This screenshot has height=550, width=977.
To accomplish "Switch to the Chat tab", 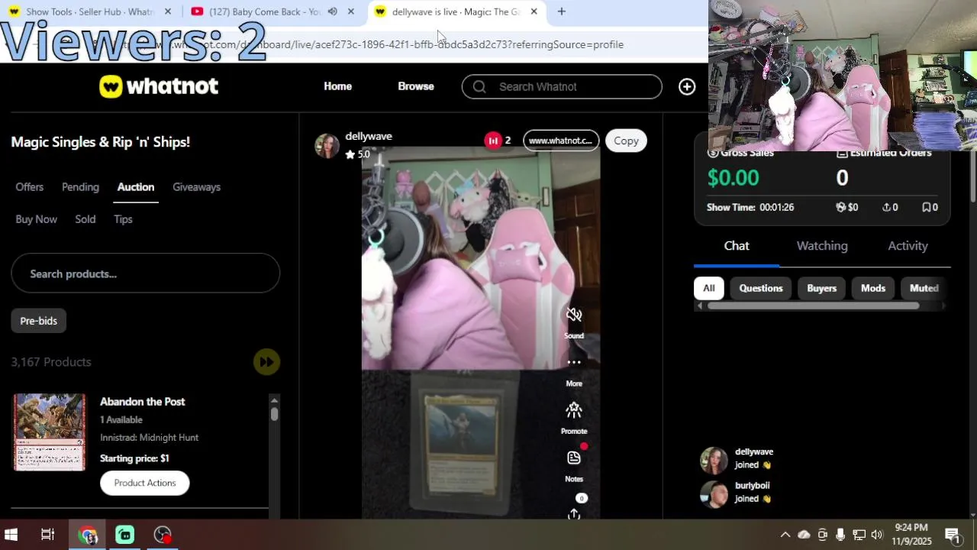I will (x=737, y=246).
